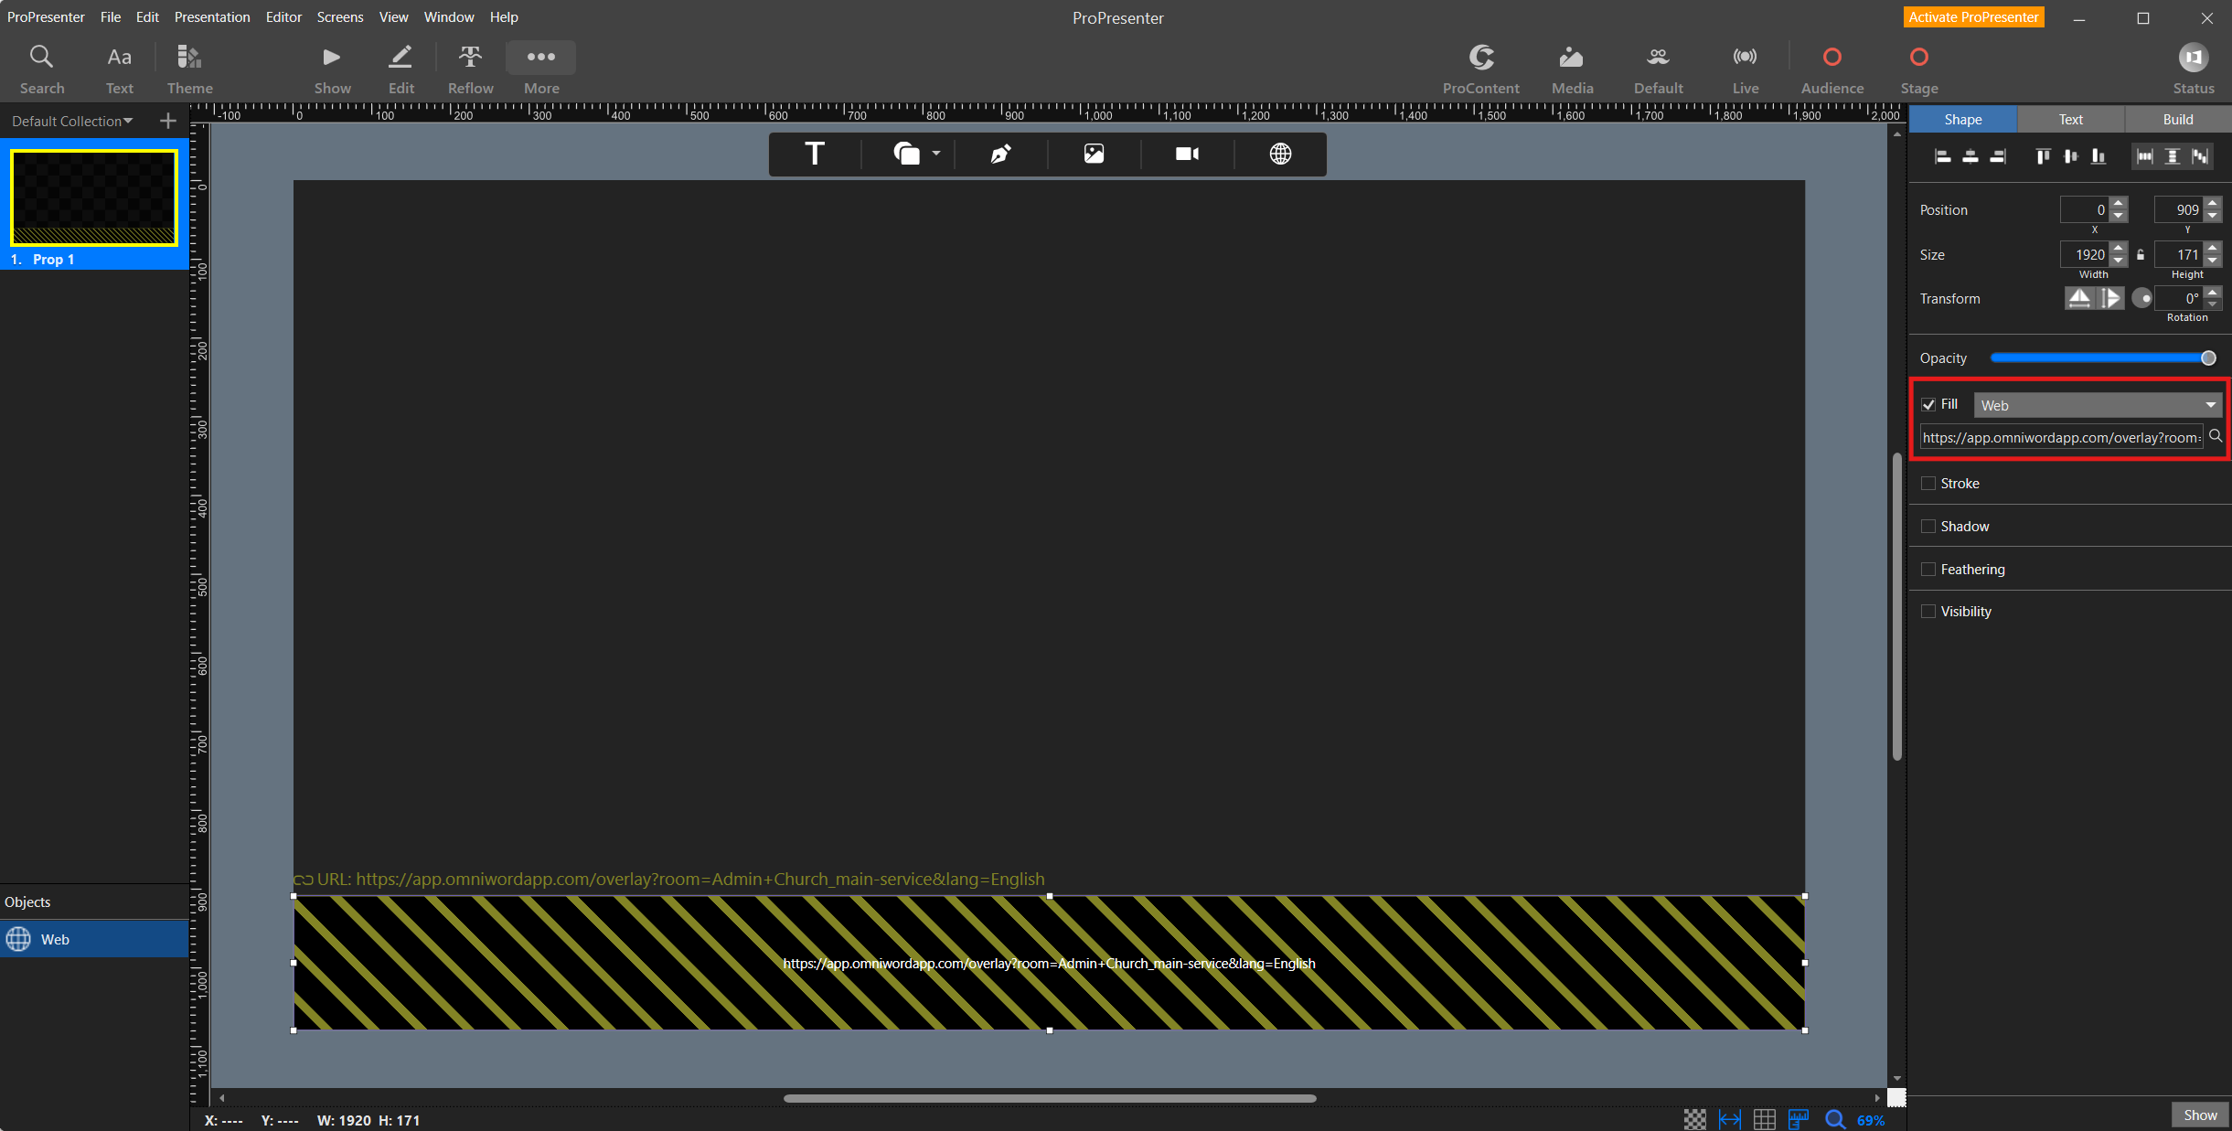Viewport: 2232px width, 1131px height.
Task: Toggle Audience output on
Action: (1832, 69)
